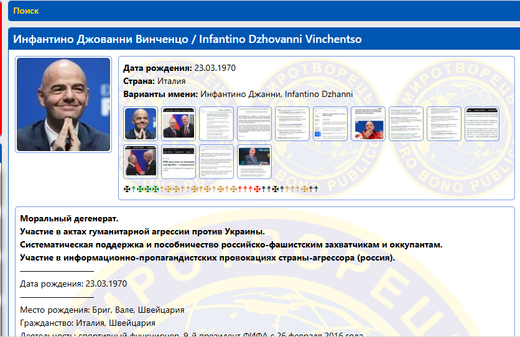Open ninth thumbnail in top gallery row

[x=443, y=124]
